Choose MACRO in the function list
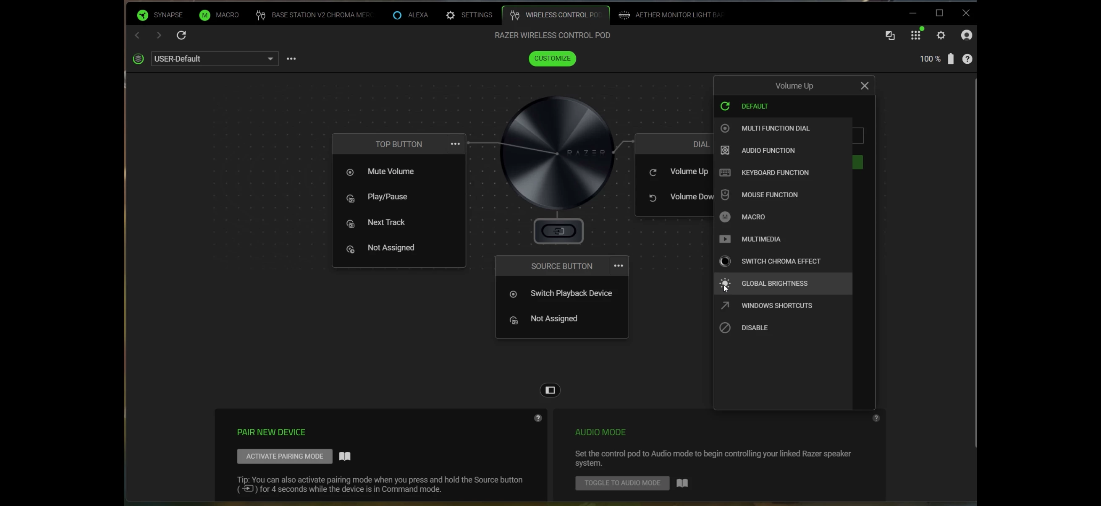 point(783,217)
